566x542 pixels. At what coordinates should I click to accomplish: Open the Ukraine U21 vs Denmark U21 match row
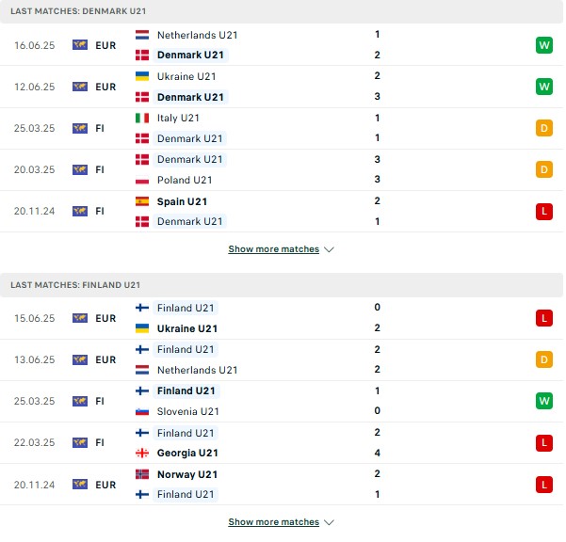pyautogui.click(x=282, y=87)
